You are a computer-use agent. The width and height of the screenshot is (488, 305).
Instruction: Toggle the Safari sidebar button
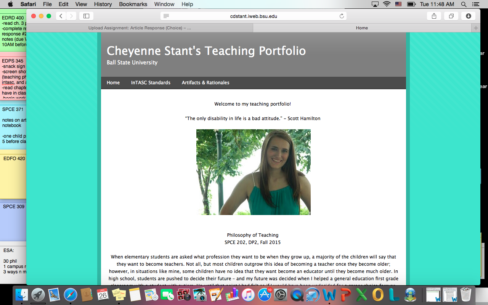(86, 16)
